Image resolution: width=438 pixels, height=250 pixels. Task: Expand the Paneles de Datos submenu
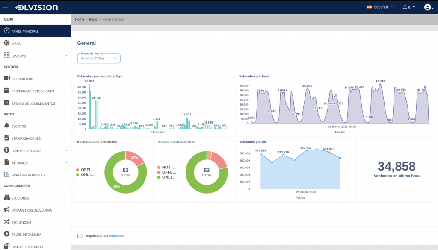point(66,150)
